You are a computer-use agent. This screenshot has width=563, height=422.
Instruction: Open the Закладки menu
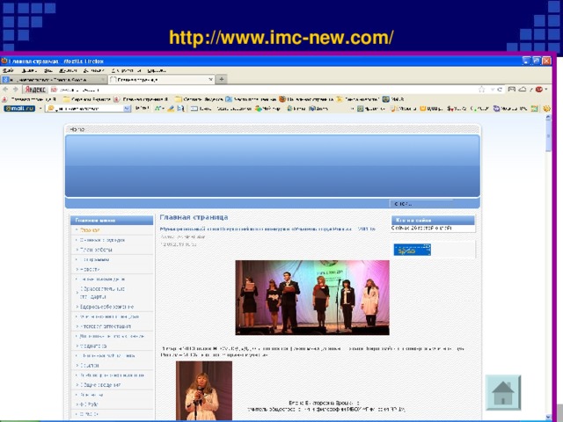pyautogui.click(x=94, y=70)
